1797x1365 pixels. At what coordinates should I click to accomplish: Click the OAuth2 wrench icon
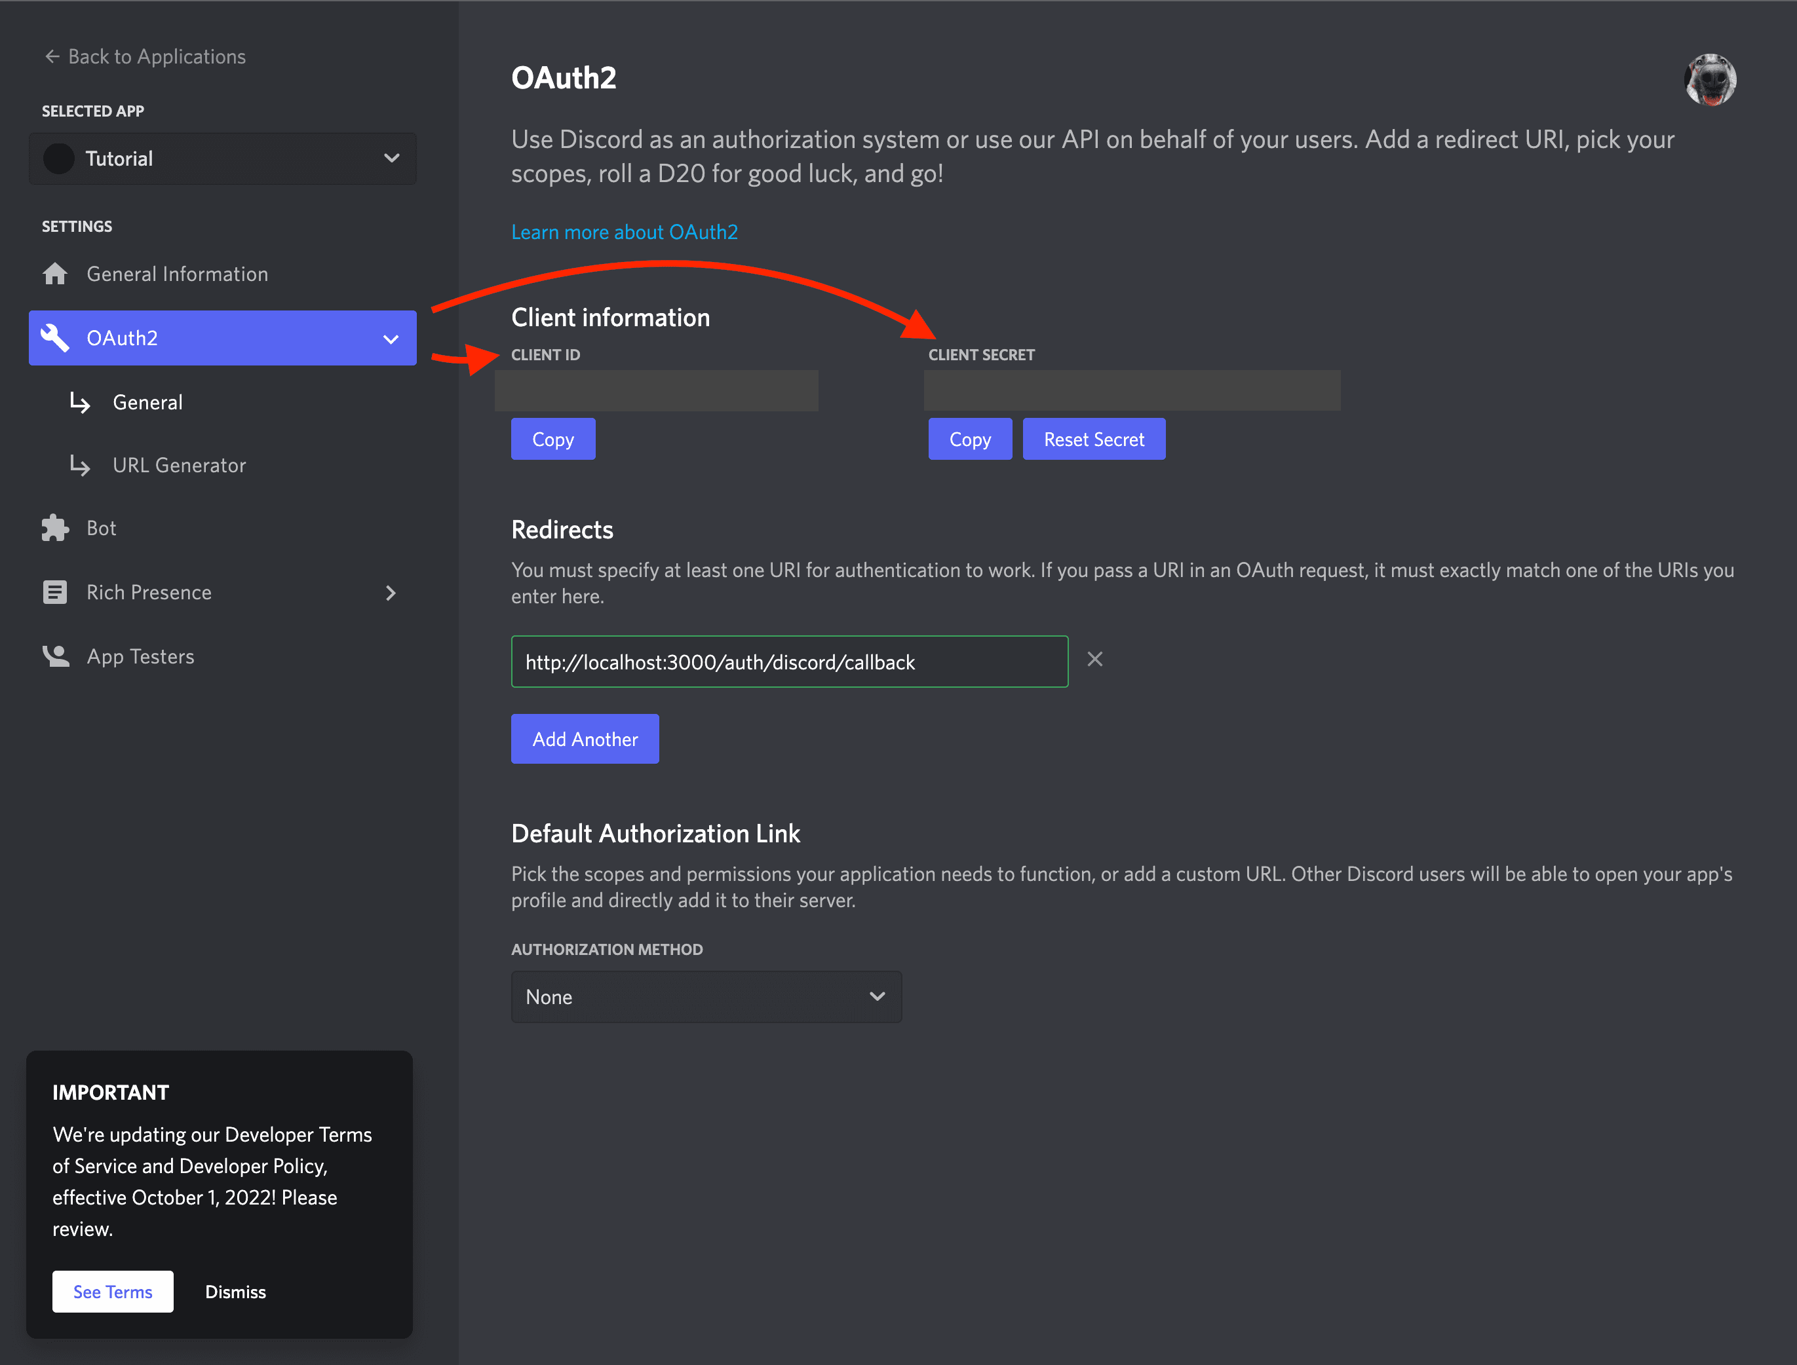point(55,338)
